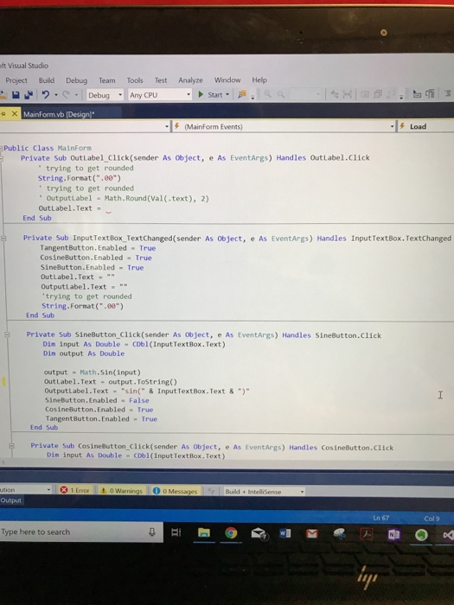Open the Build + IntelliSense dropdown
This screenshot has width=454, height=605.
[265, 492]
